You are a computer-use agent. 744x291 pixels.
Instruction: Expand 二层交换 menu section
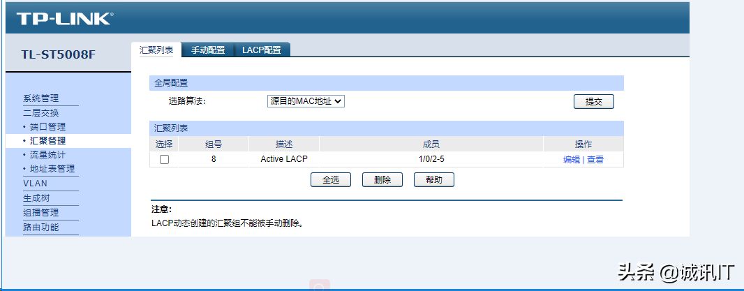coord(41,112)
